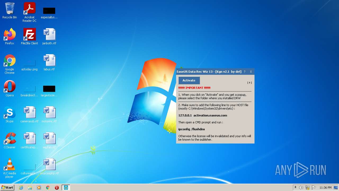The width and height of the screenshot is (339, 191).
Task: Select the aztoday.png desktop file
Action: 29,65
